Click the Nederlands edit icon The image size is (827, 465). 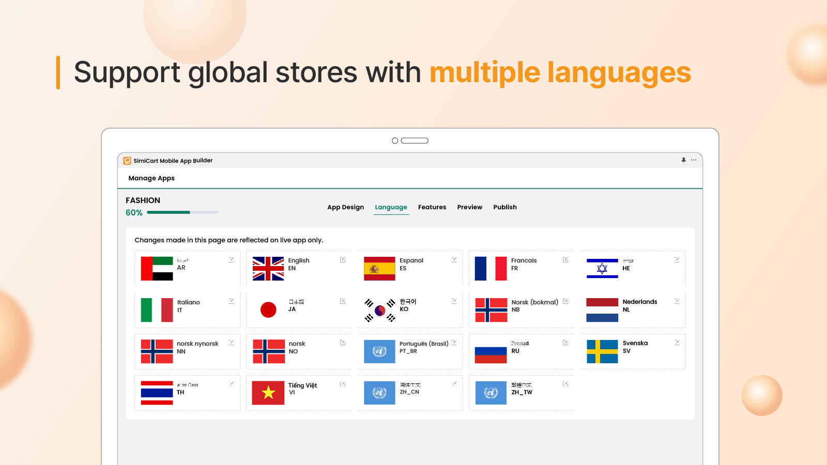[x=677, y=301]
